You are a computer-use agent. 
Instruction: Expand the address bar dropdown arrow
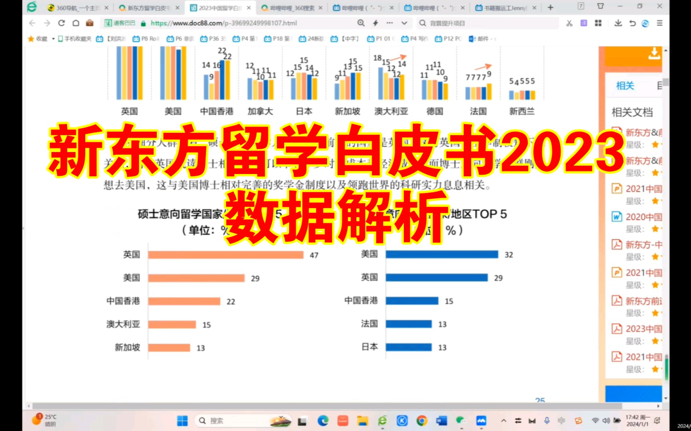[404, 23]
